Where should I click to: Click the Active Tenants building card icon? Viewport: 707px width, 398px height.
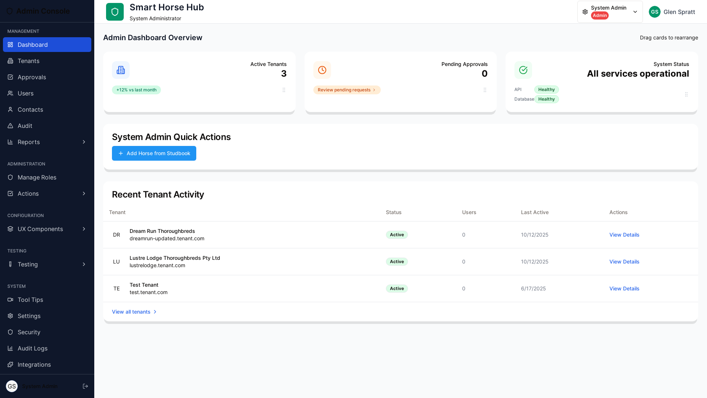pyautogui.click(x=121, y=70)
